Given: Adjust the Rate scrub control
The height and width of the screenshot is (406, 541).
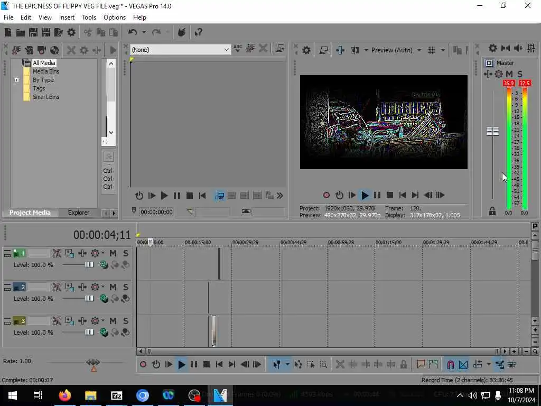Looking at the screenshot, I should tap(93, 363).
